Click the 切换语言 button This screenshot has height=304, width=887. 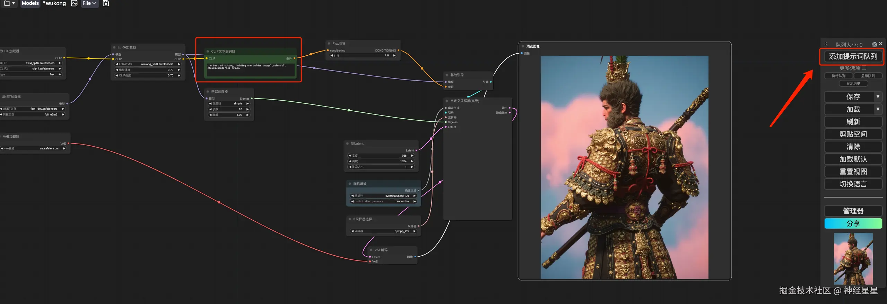853,184
